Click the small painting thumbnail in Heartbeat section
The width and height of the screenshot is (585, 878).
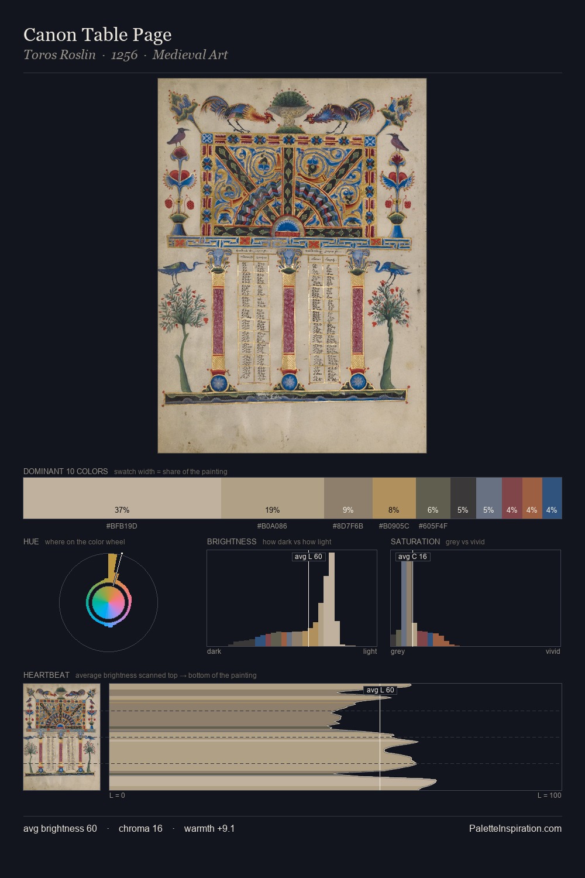point(62,737)
